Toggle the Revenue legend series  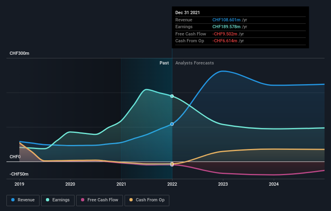(x=23, y=200)
